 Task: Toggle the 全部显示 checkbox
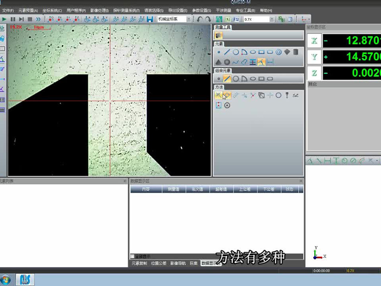point(132,256)
